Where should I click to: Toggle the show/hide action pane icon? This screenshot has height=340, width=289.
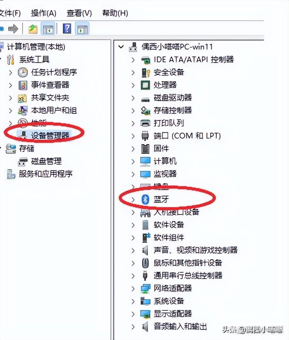click(x=82, y=29)
